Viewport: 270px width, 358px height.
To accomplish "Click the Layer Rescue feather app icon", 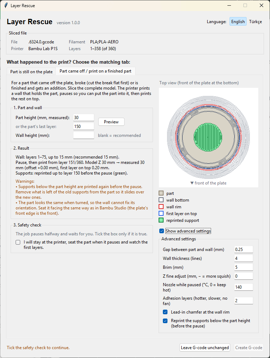I will (6, 5).
